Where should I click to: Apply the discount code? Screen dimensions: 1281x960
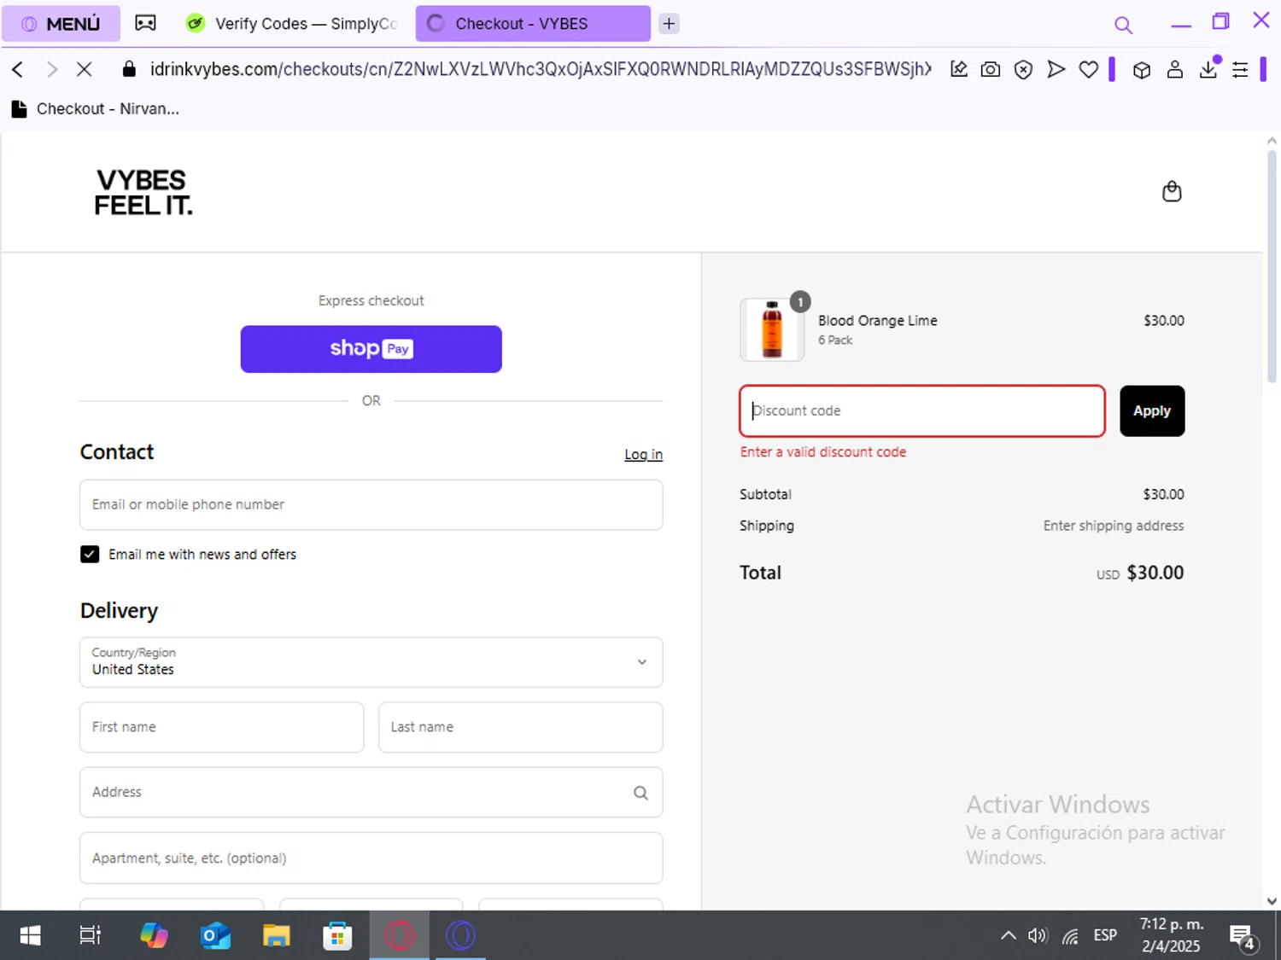pos(1152,410)
